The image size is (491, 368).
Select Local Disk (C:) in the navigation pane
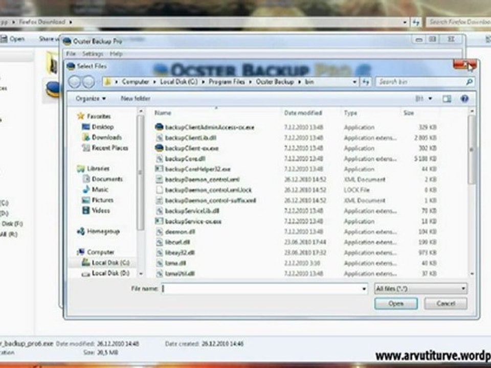point(110,263)
